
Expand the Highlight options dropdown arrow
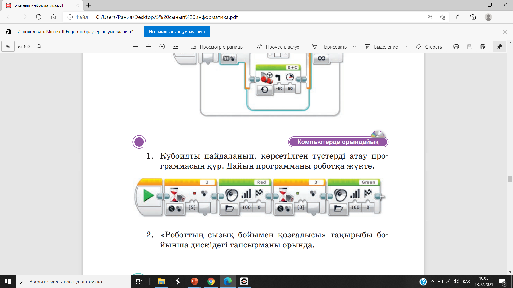tap(406, 47)
